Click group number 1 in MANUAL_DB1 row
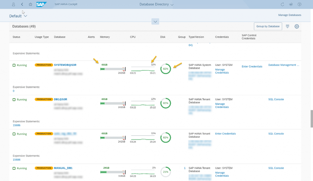This screenshot has width=313, height=181. (x=185, y=168)
